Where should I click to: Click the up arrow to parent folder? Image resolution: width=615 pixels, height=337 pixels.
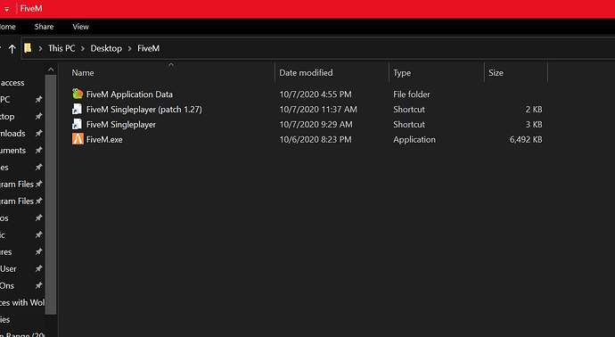pyautogui.click(x=12, y=49)
